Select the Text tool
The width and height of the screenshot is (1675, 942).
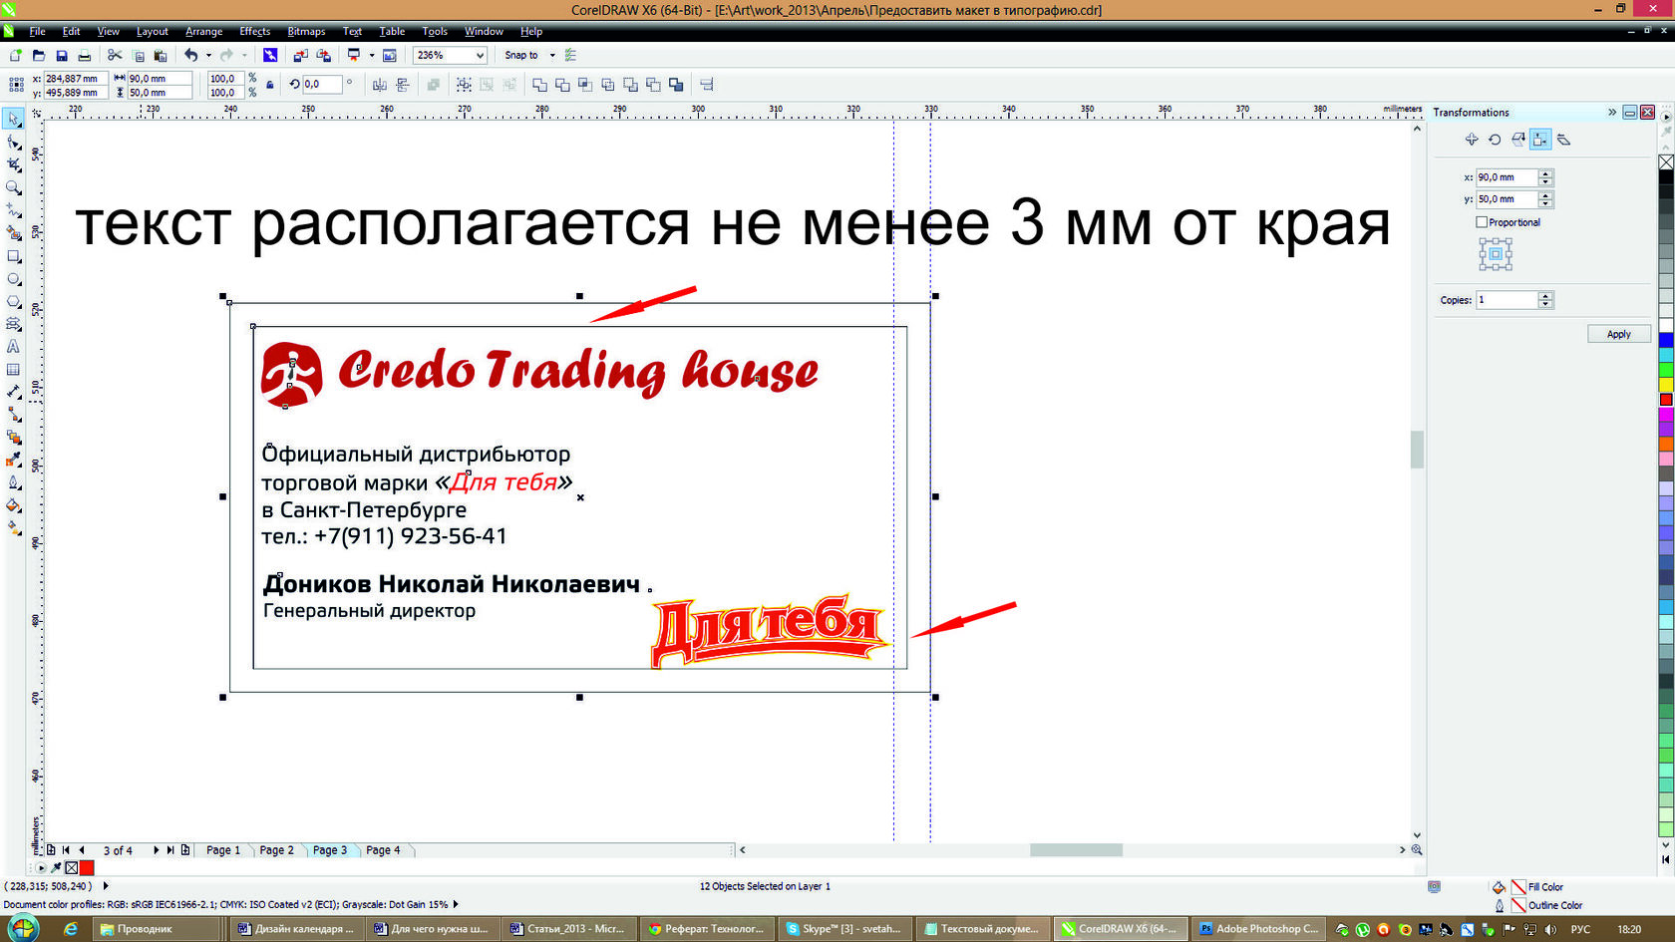tap(14, 347)
